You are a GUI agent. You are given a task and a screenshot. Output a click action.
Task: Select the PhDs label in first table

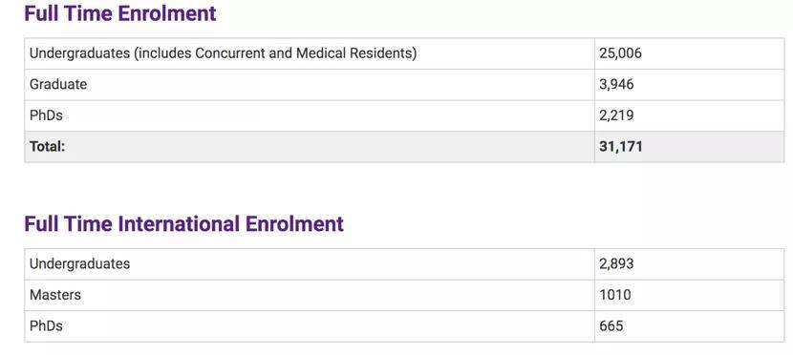tap(46, 115)
